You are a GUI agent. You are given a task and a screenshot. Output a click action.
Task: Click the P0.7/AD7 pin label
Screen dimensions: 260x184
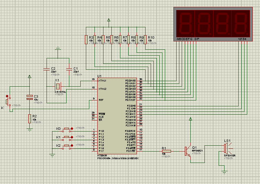[130, 100]
